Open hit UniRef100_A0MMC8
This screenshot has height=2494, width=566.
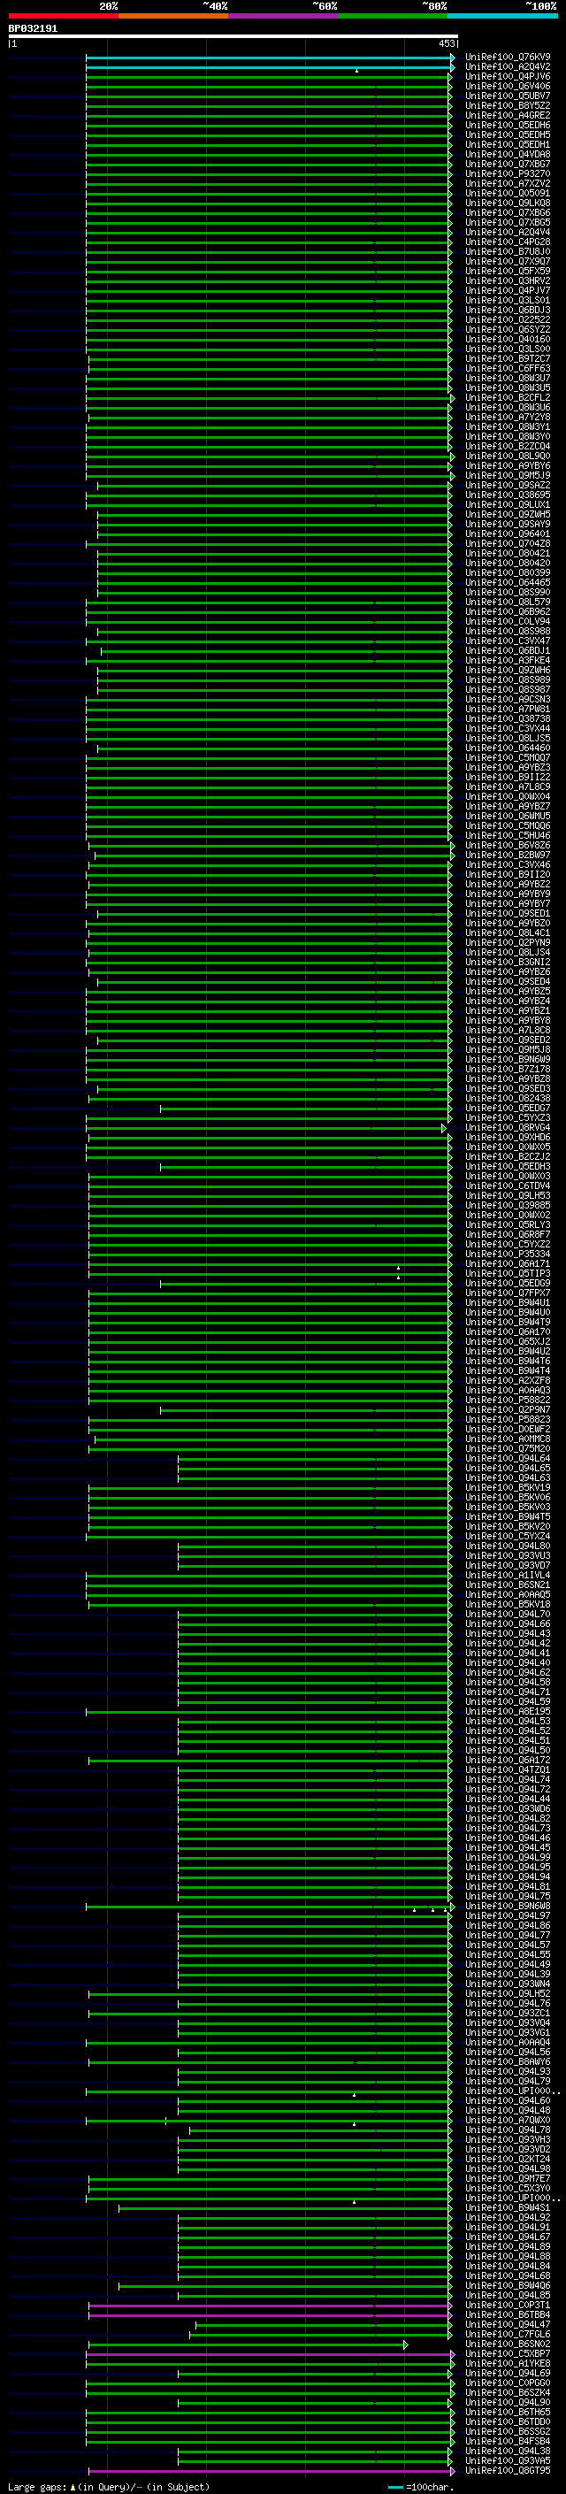click(x=508, y=1439)
